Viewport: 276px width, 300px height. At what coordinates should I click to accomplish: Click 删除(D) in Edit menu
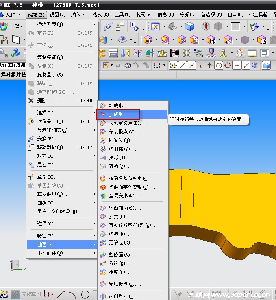click(62, 101)
